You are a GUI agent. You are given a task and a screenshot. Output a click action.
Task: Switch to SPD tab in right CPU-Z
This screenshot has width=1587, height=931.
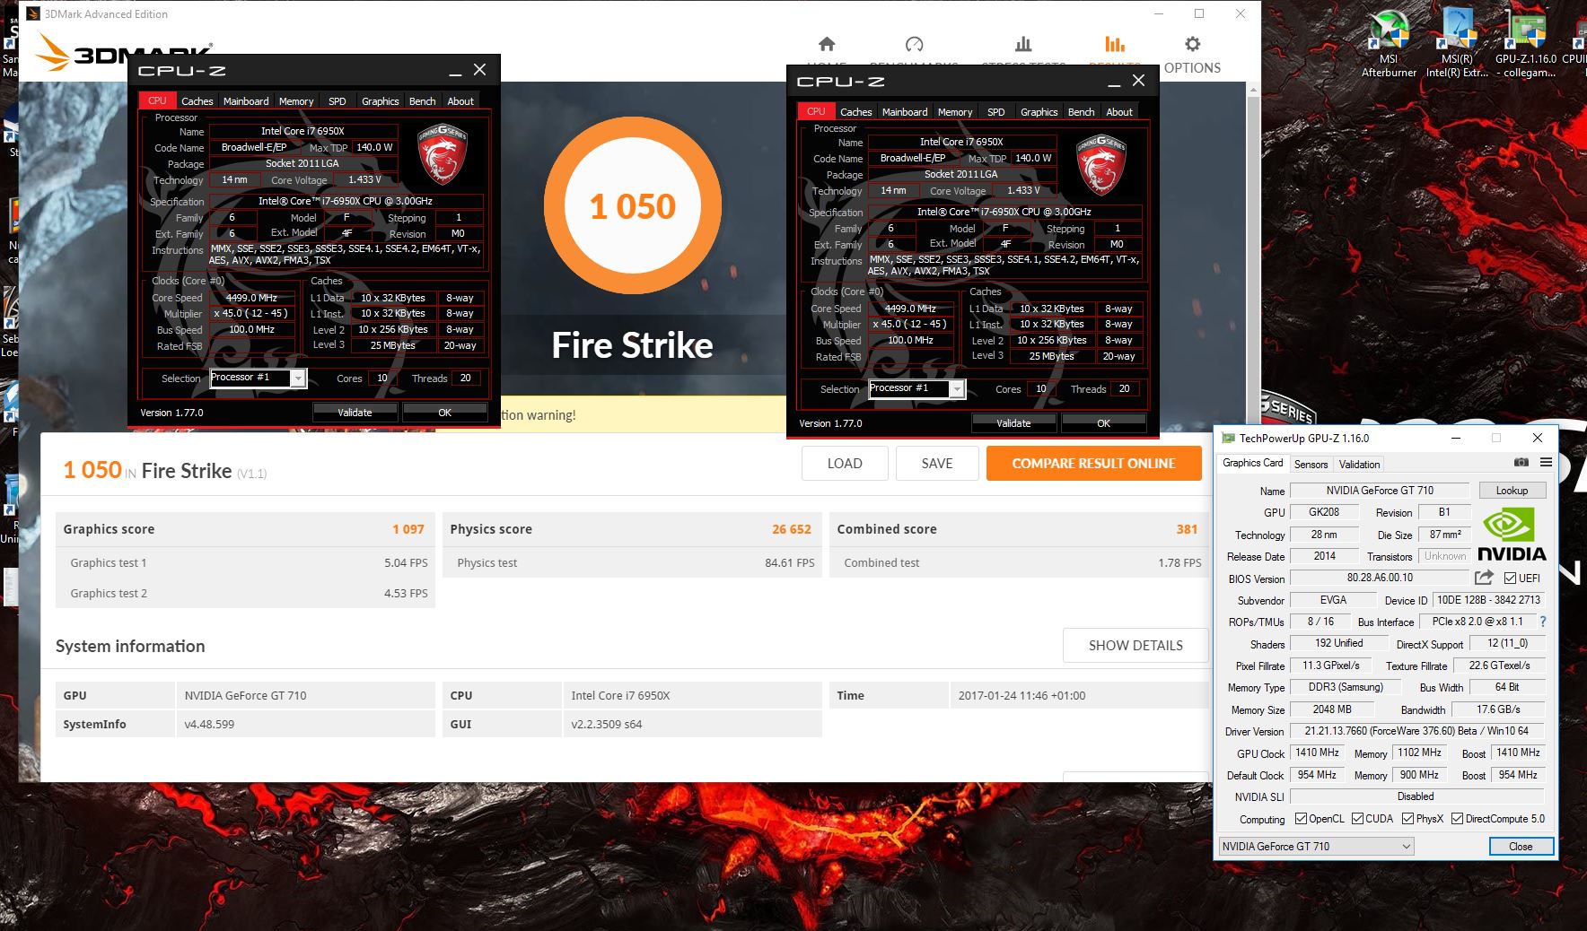click(996, 112)
